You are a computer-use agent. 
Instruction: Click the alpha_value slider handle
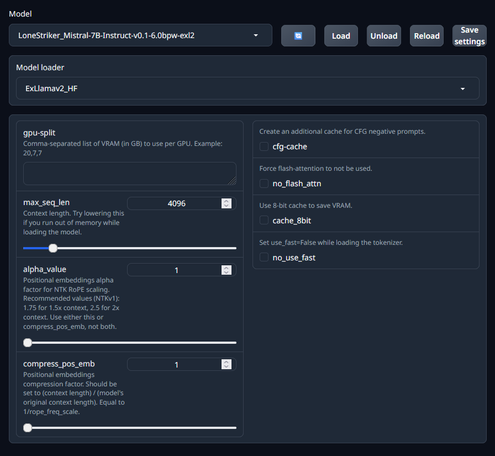(28, 343)
